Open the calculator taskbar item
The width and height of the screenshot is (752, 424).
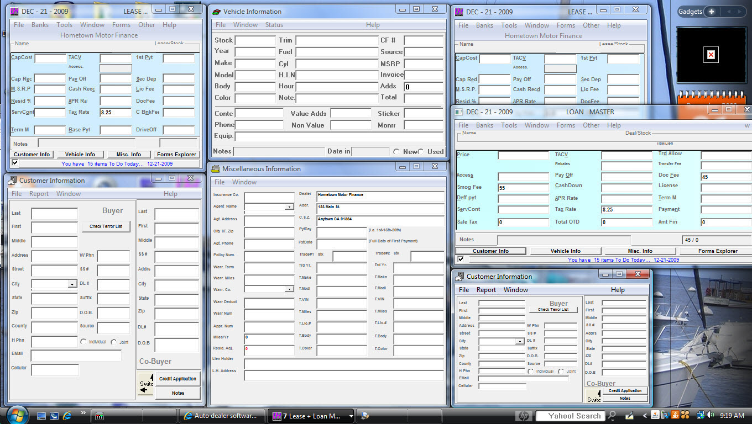pos(100,416)
